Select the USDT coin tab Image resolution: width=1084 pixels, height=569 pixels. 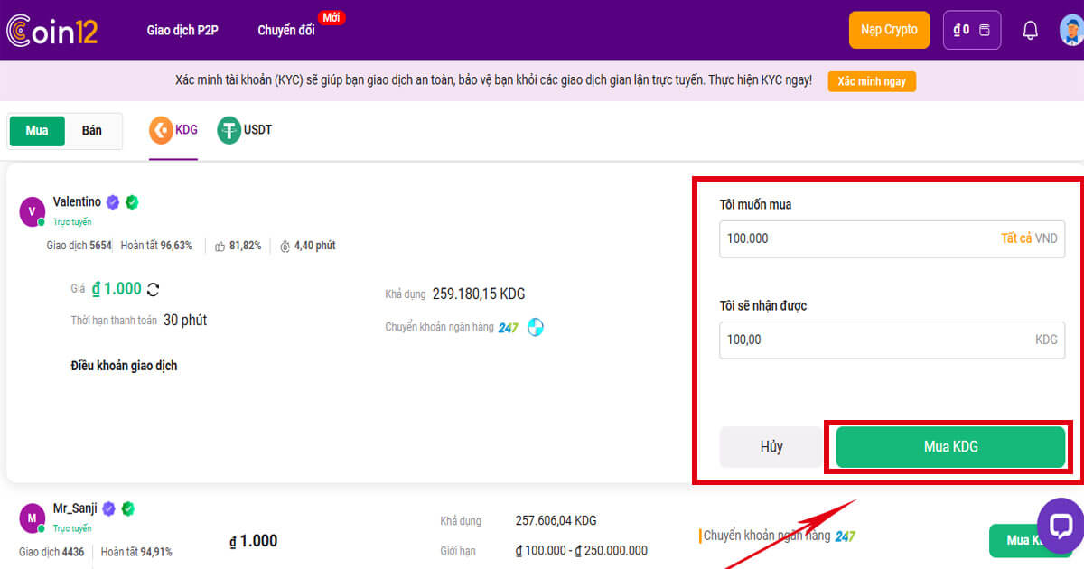pos(245,130)
